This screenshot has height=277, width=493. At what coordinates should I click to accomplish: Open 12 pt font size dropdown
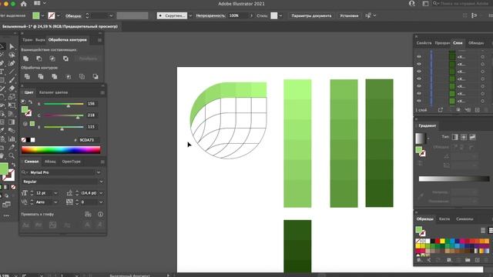pyautogui.click(x=55, y=193)
